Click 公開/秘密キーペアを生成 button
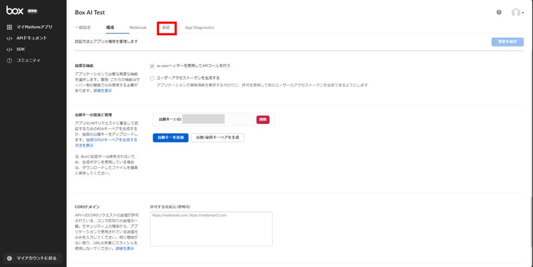Screen dimensions: 533x267 pyautogui.click(x=218, y=138)
